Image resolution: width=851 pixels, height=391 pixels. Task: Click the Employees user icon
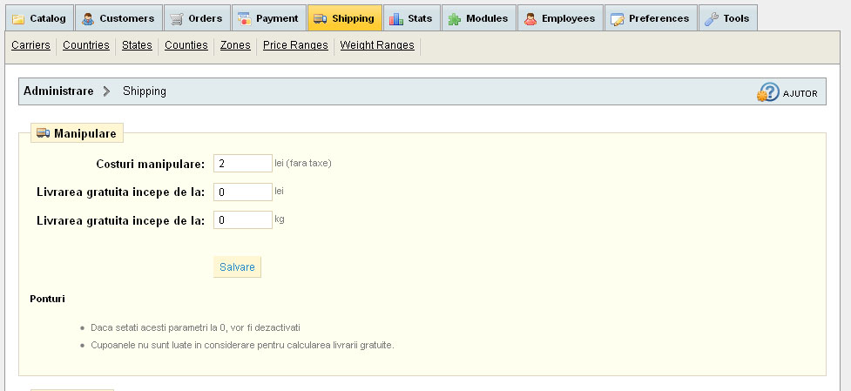click(530, 18)
